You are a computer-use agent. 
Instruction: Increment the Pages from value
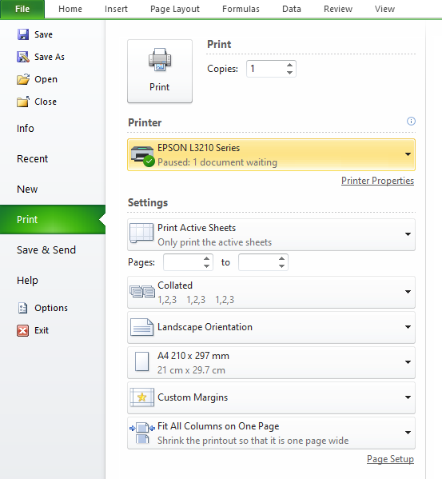tap(207, 258)
